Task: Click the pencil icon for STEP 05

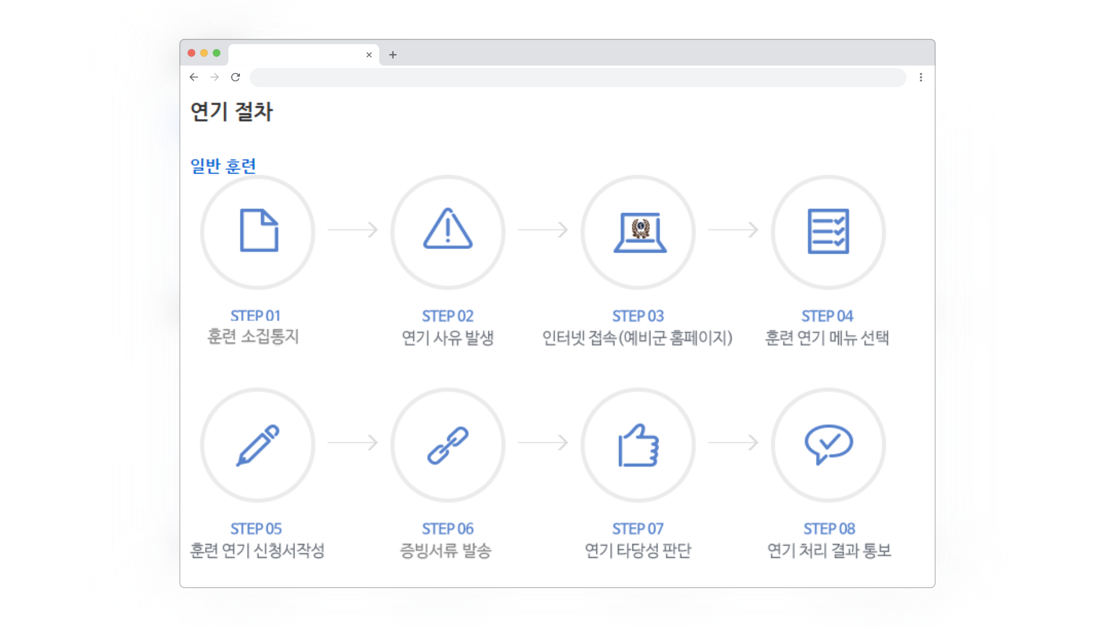Action: coord(258,445)
